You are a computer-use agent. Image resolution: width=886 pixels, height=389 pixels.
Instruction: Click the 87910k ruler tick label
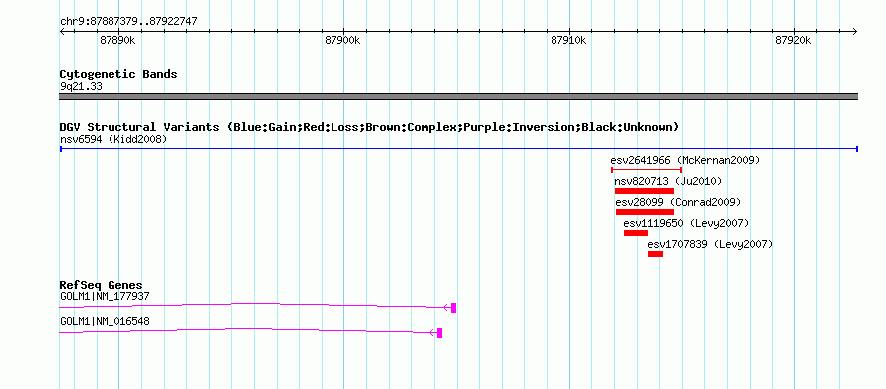[568, 40]
